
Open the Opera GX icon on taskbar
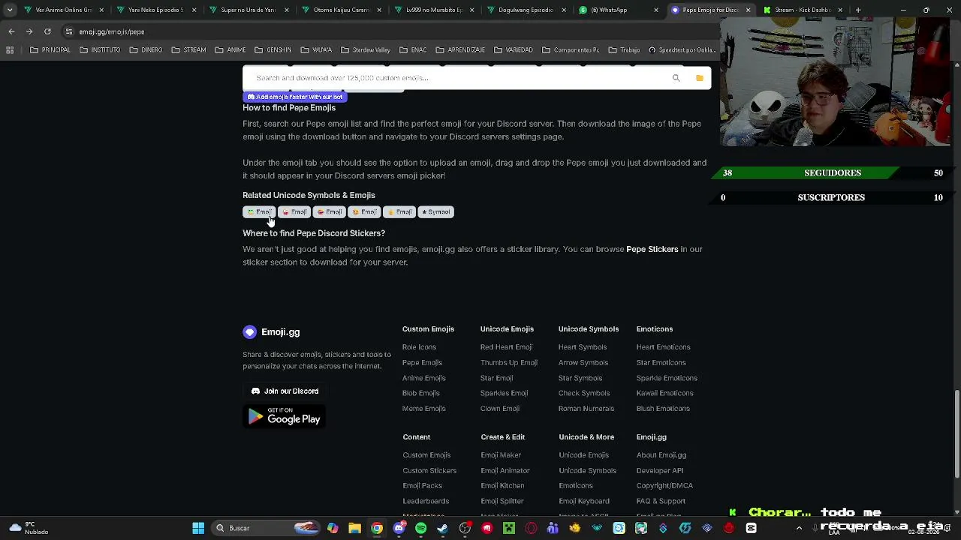[x=531, y=528]
